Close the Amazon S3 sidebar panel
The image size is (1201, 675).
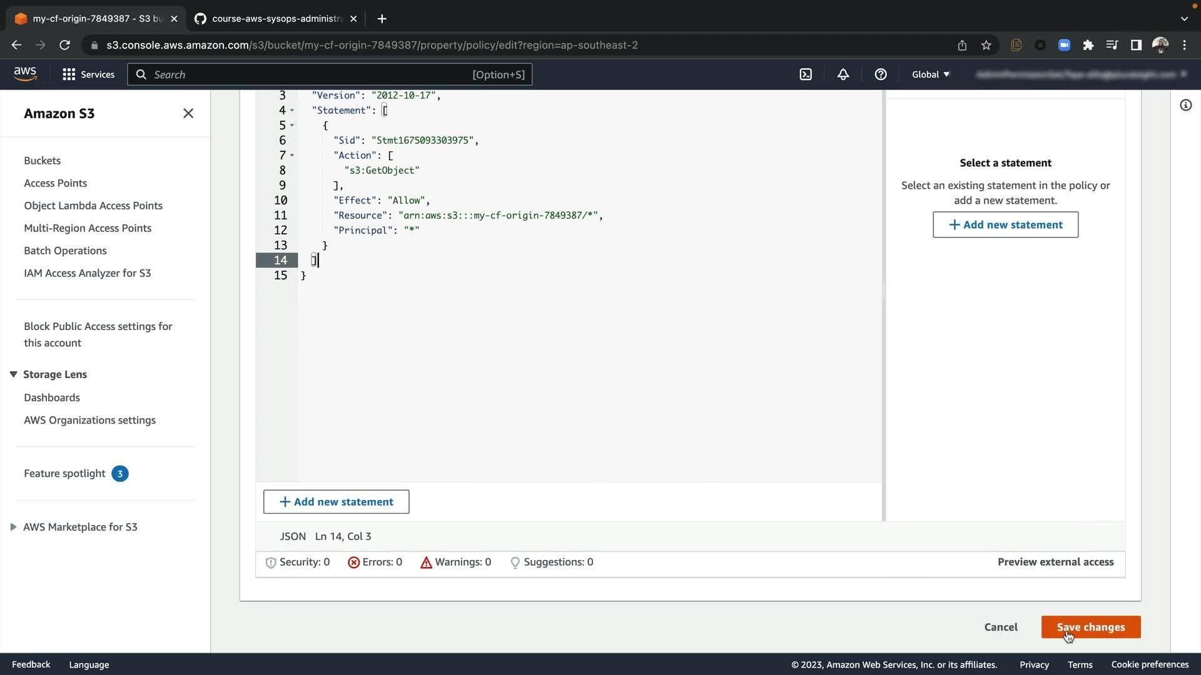click(188, 113)
